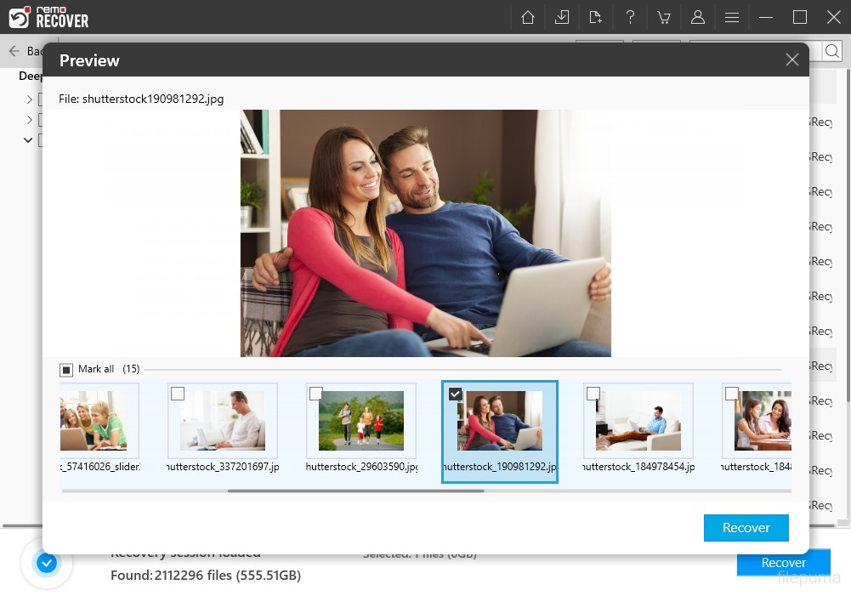The height and width of the screenshot is (596, 851).
Task: Close the Preview dialog
Action: click(x=791, y=60)
